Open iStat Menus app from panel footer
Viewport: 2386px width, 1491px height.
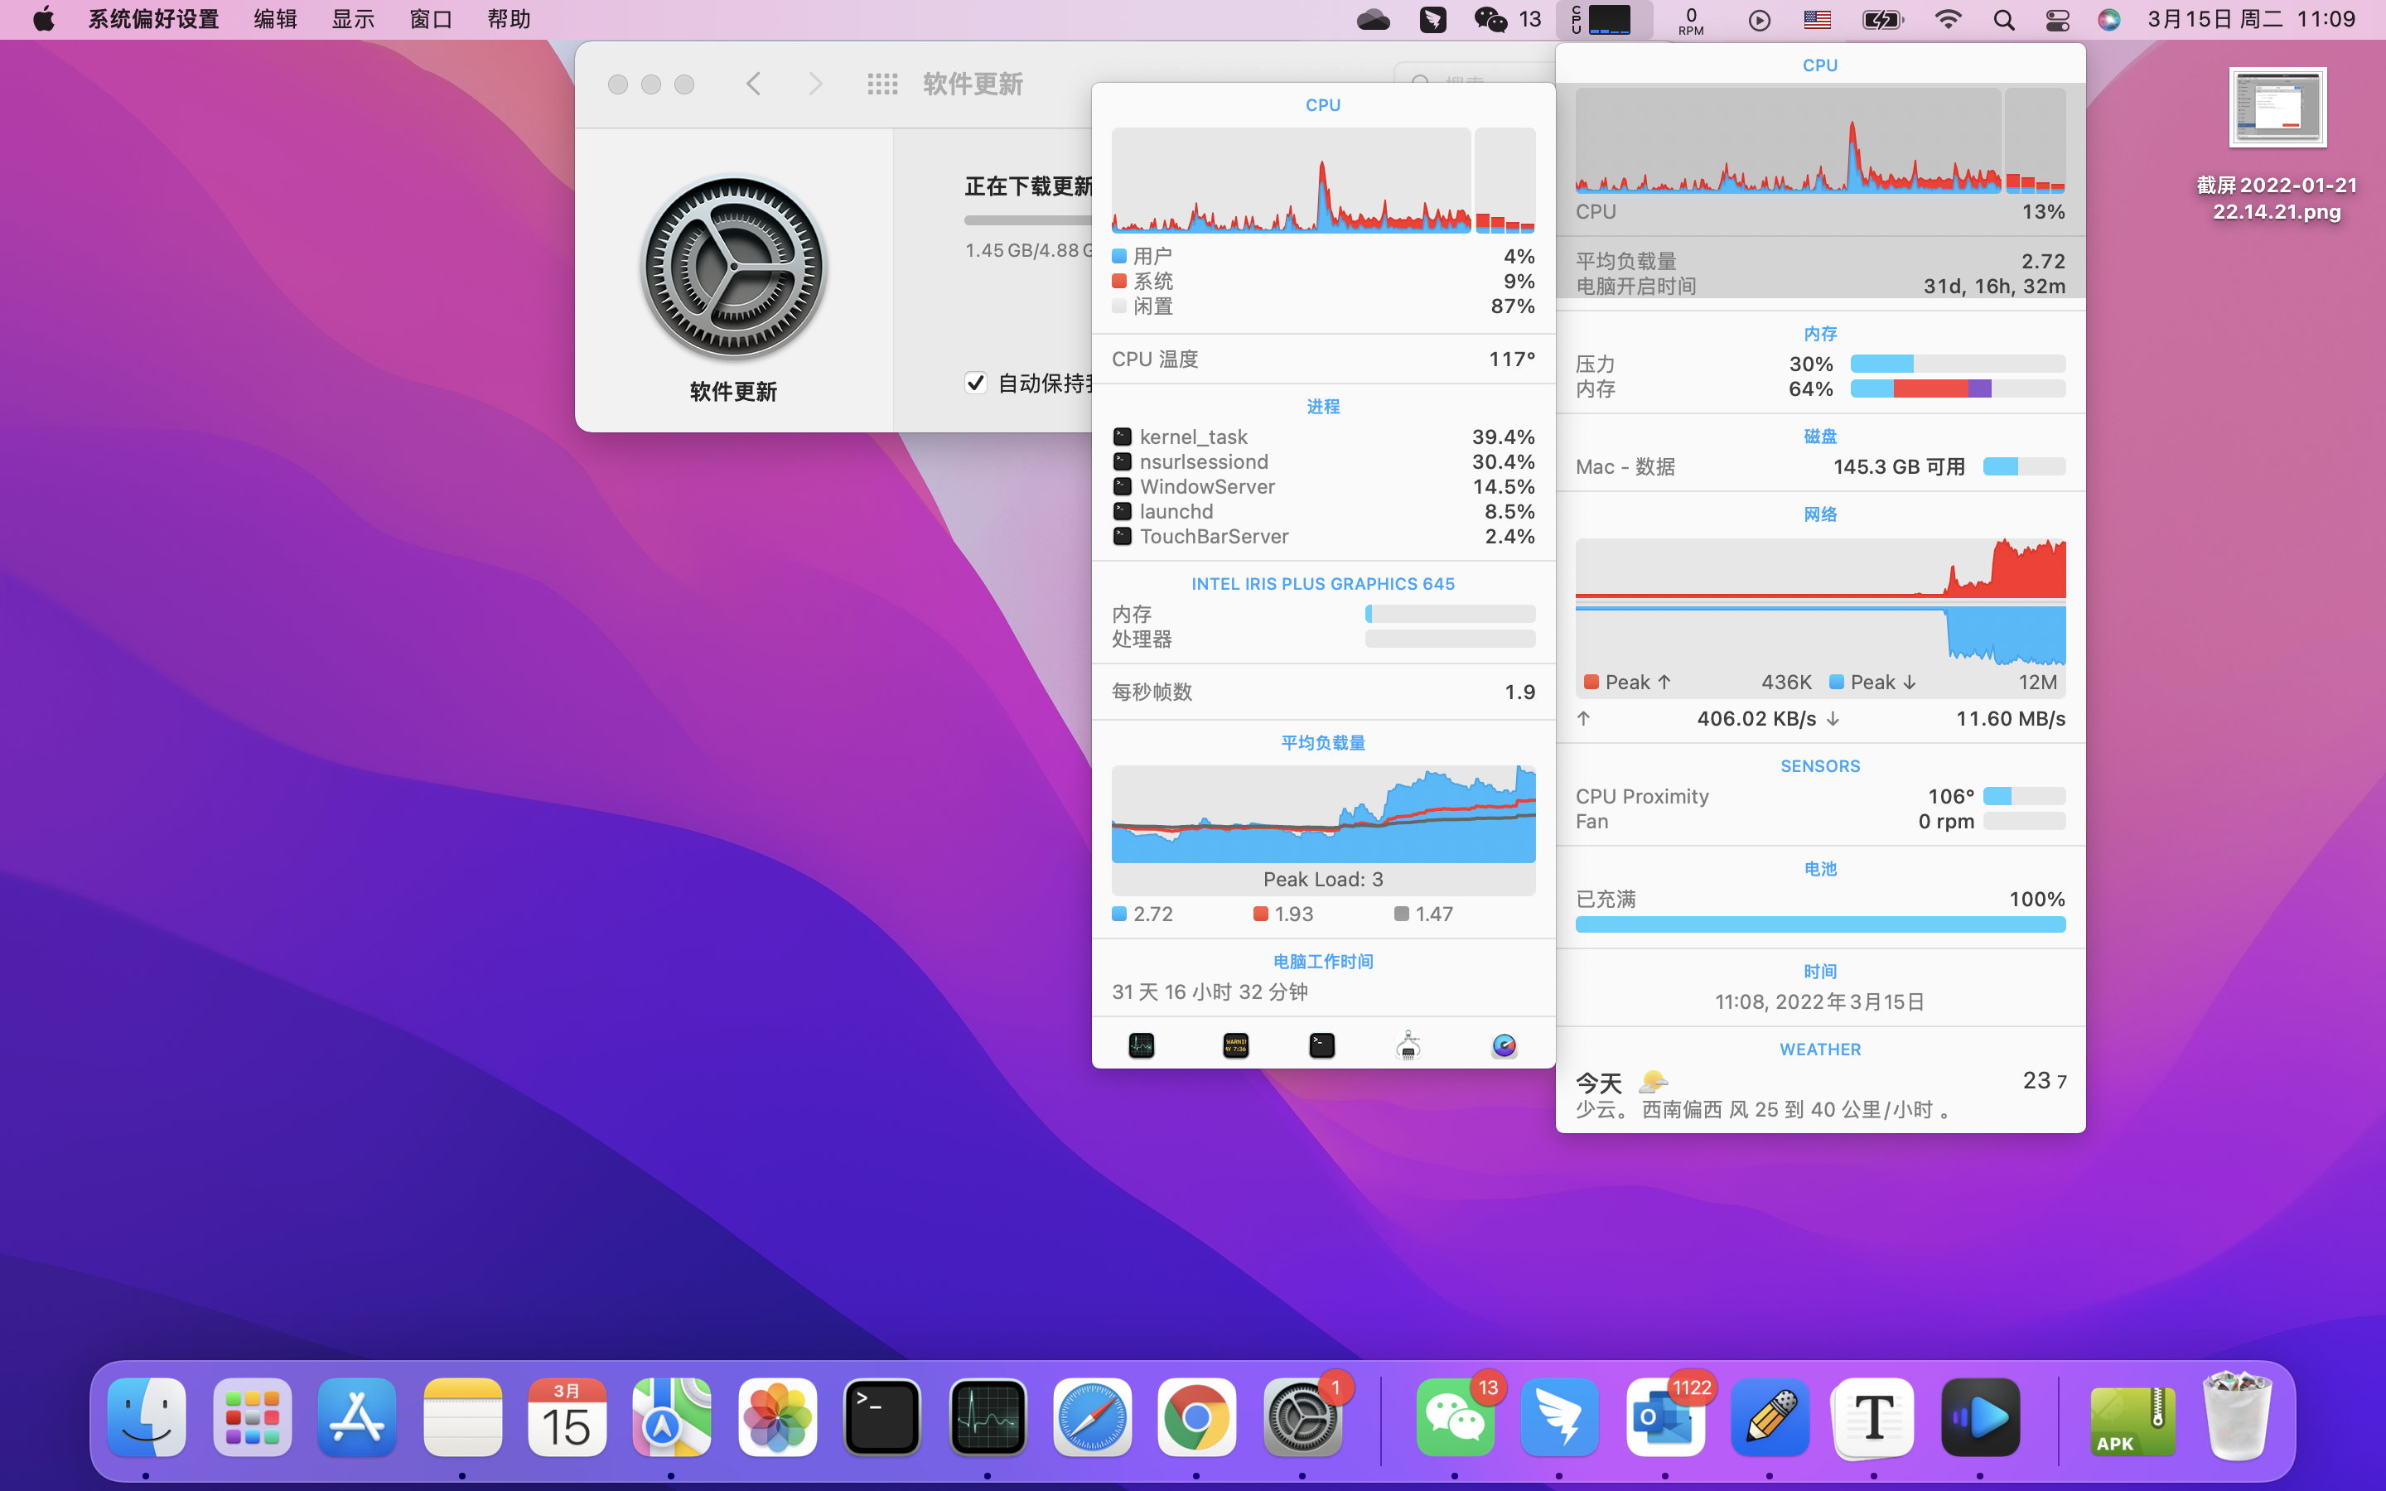1504,1045
